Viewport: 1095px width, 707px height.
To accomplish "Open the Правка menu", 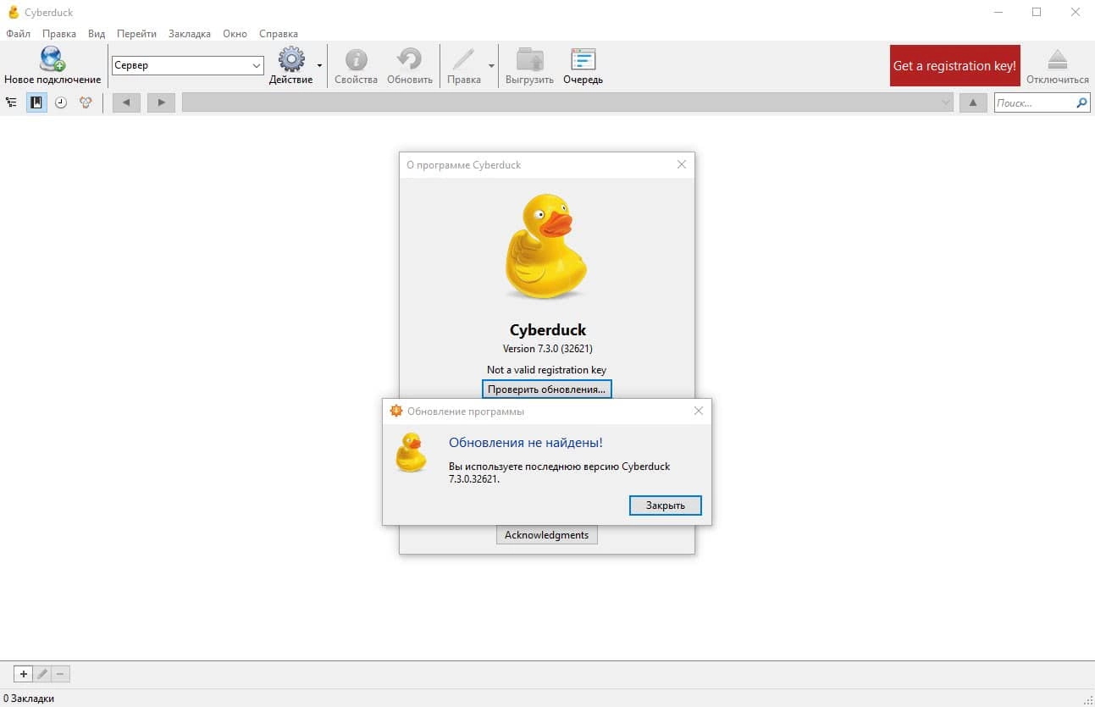I will click(x=59, y=34).
